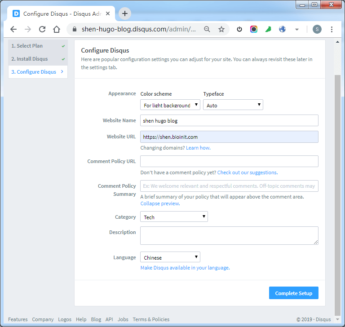The image size is (345, 327).
Task: Click the Description text area
Action: (229, 235)
